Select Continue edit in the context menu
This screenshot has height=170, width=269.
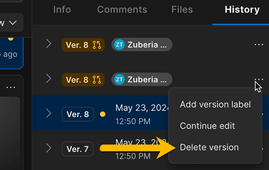click(207, 126)
